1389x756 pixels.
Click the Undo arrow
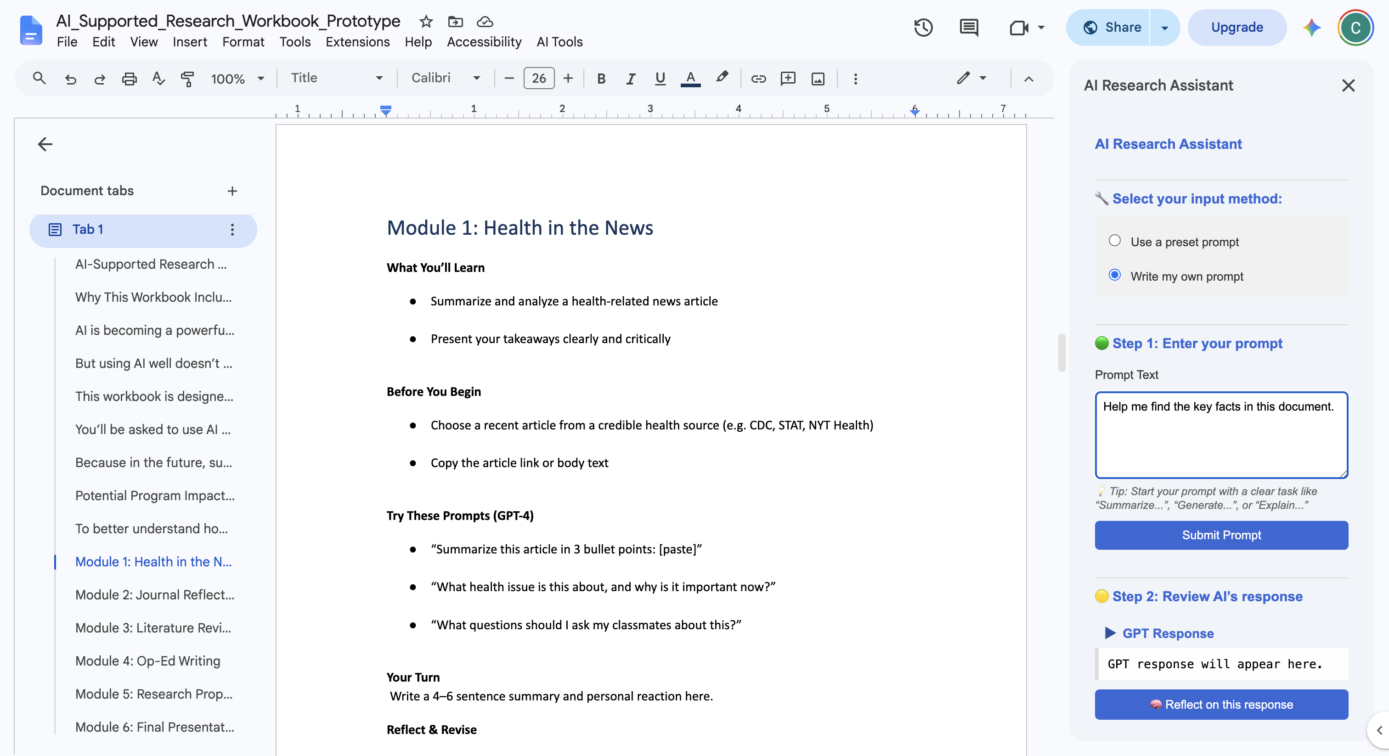(71, 79)
